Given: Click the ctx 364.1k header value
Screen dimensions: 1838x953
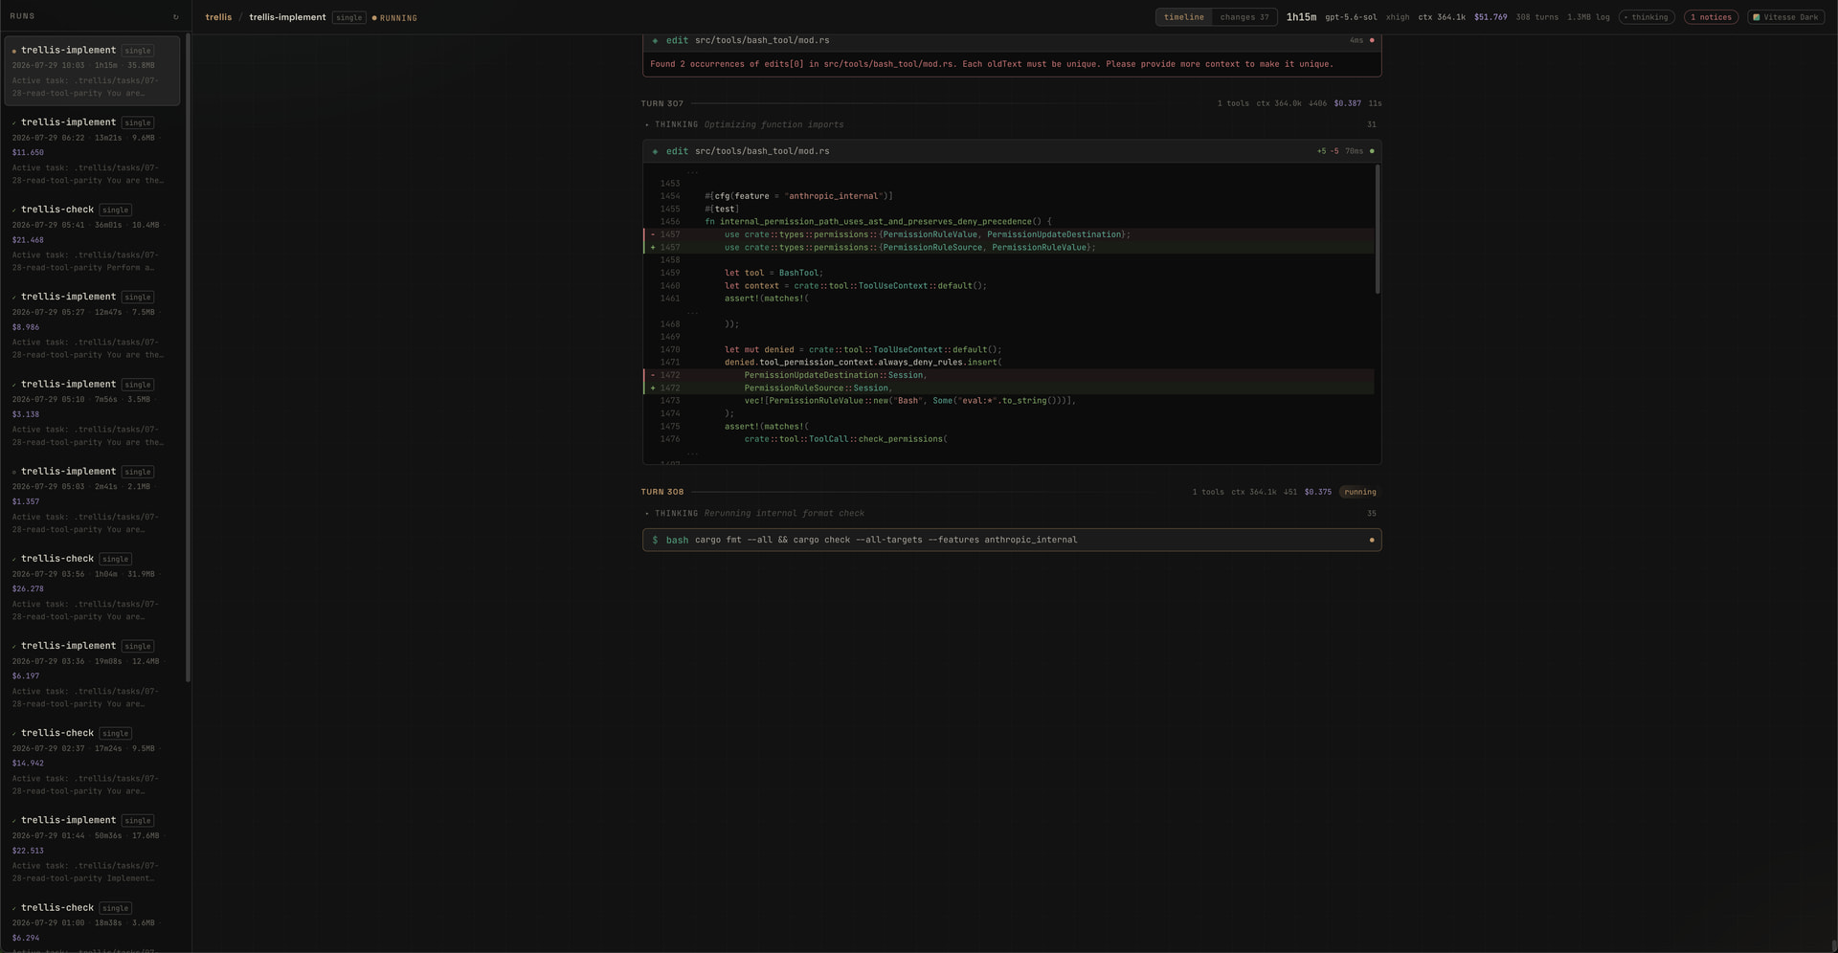Looking at the screenshot, I should pos(1442,17).
